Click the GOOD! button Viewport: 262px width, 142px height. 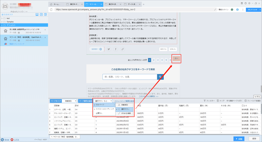click(97, 49)
